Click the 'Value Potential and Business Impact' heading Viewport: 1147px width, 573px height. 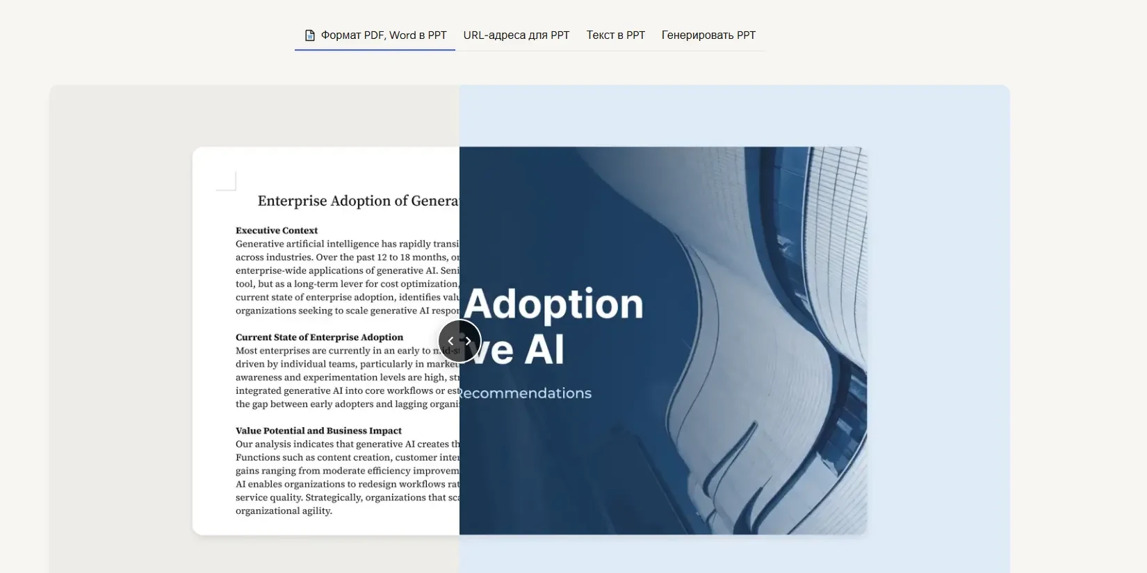tap(318, 431)
